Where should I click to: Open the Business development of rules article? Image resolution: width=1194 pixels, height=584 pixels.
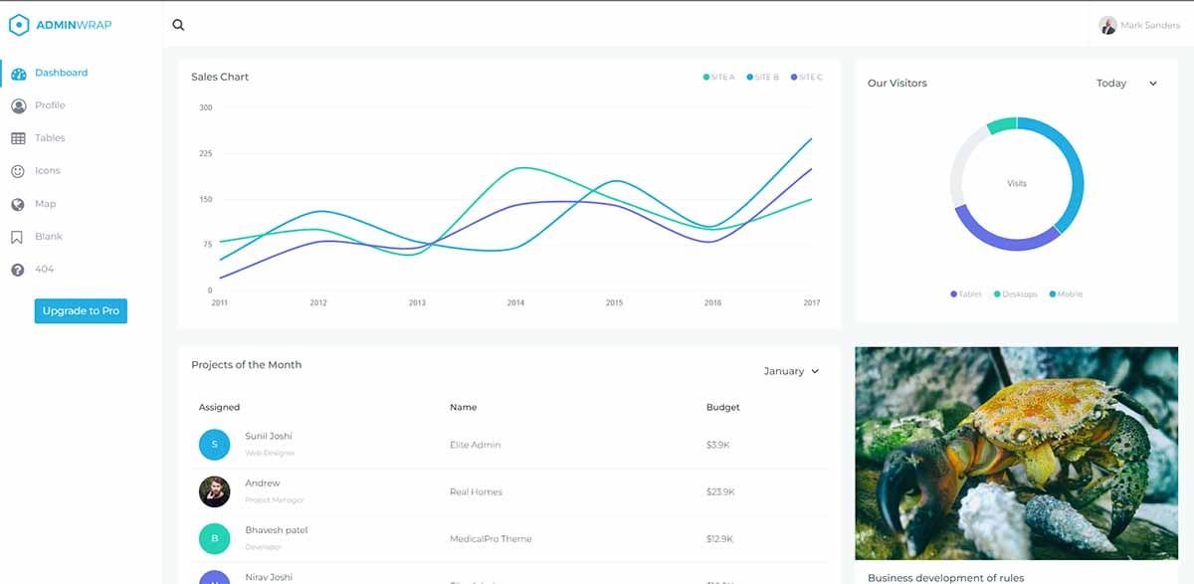click(945, 577)
